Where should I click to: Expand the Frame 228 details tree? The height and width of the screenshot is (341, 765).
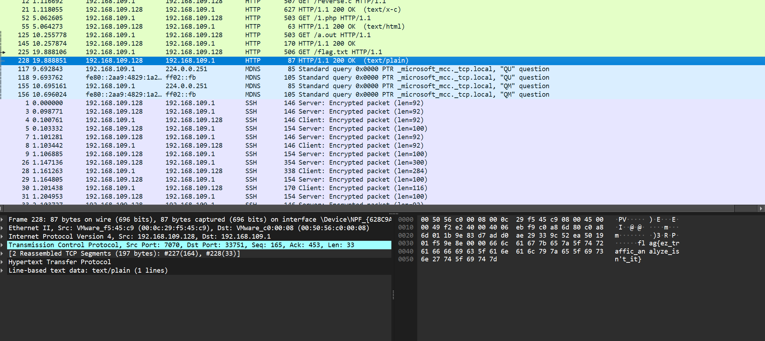click(2, 220)
